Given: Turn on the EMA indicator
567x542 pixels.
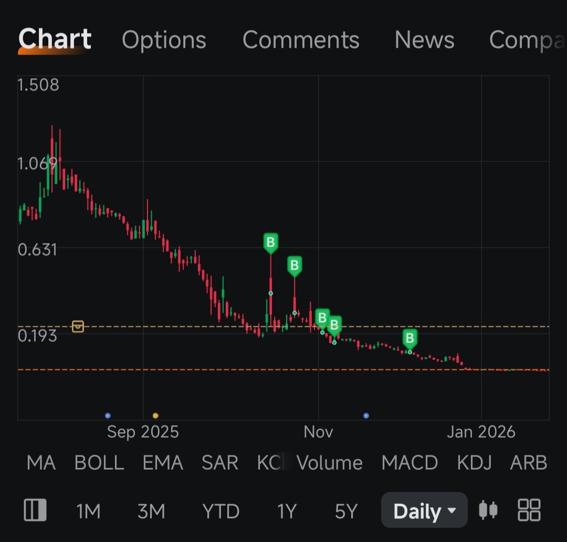Looking at the screenshot, I should point(163,462).
